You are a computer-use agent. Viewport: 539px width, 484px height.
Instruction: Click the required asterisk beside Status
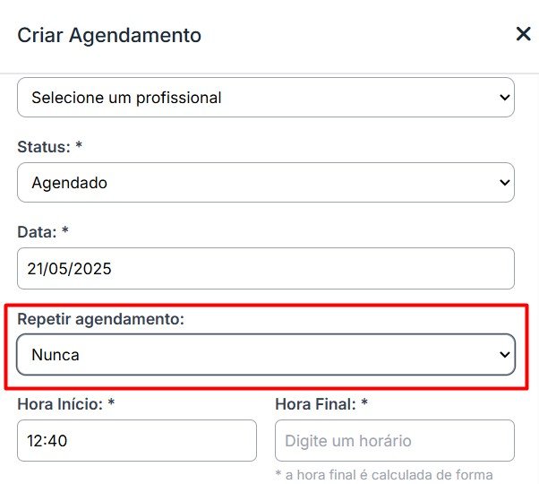pyautogui.click(x=79, y=145)
